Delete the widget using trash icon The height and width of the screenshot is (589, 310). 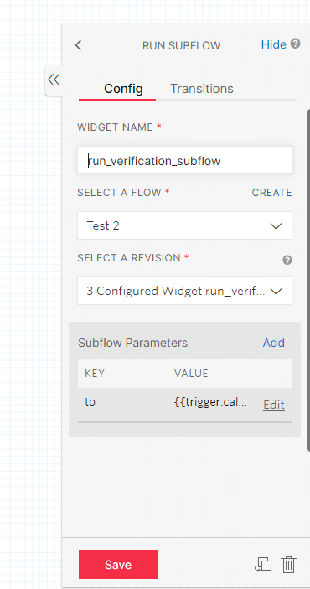[288, 565]
